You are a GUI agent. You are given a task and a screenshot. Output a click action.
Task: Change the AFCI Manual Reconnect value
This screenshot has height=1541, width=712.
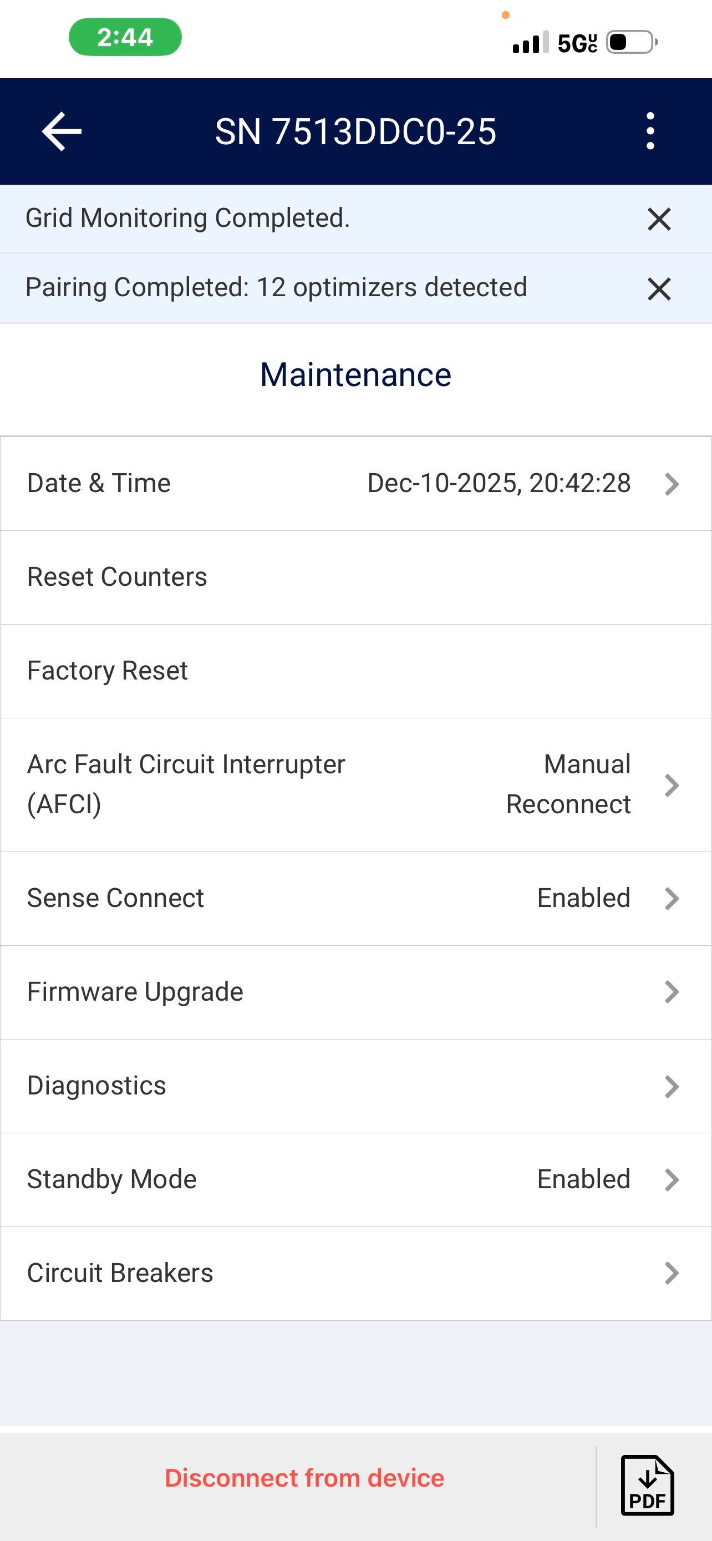click(x=568, y=784)
